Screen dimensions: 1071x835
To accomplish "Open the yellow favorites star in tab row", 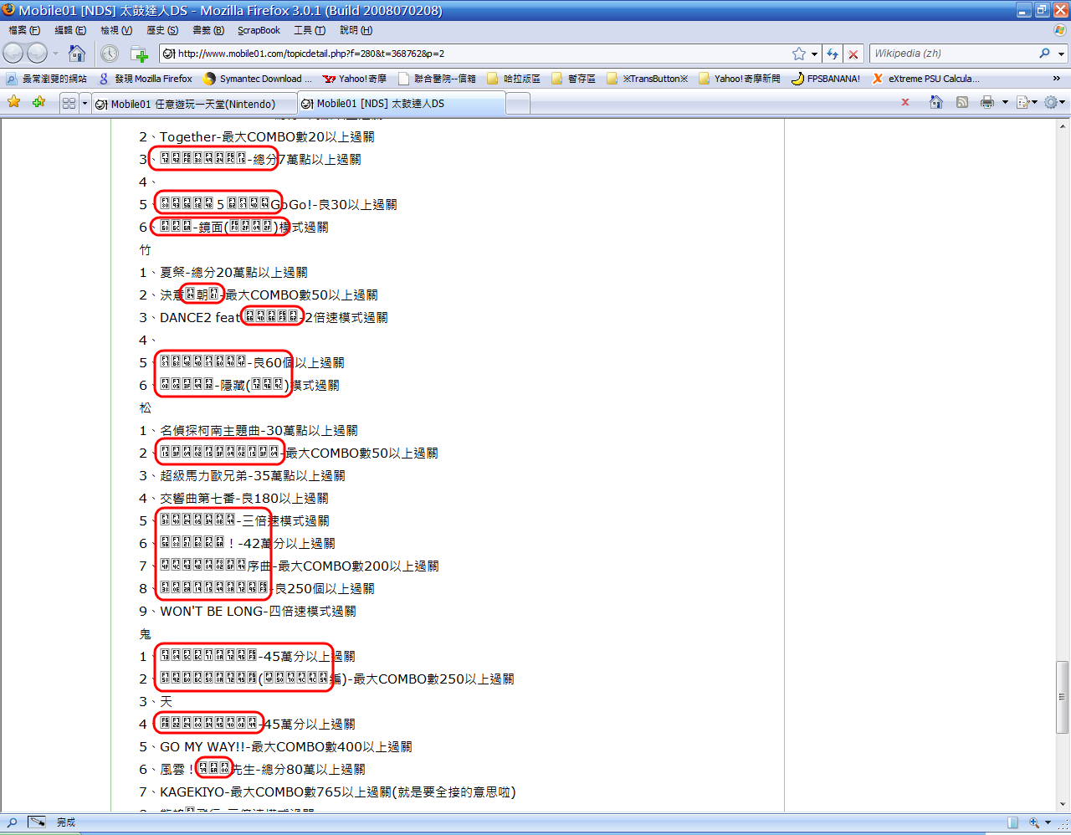I will (x=13, y=102).
